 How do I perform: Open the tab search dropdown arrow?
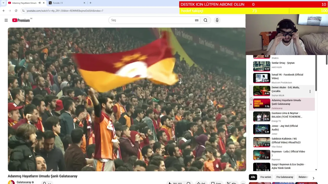[3, 3]
